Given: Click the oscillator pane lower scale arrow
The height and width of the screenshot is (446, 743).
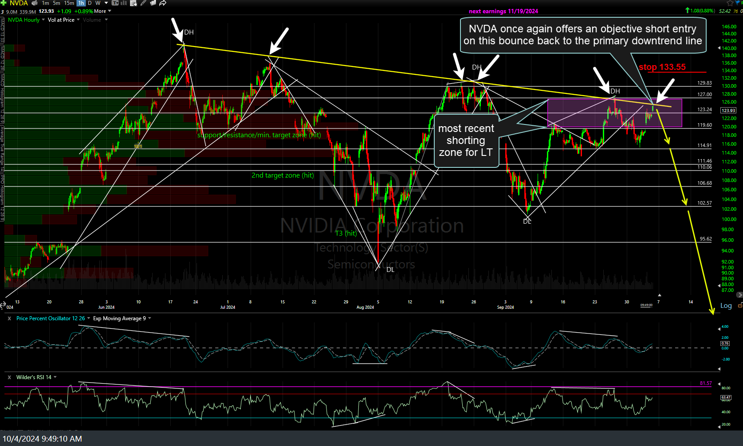Looking at the screenshot, I should click(x=719, y=368).
